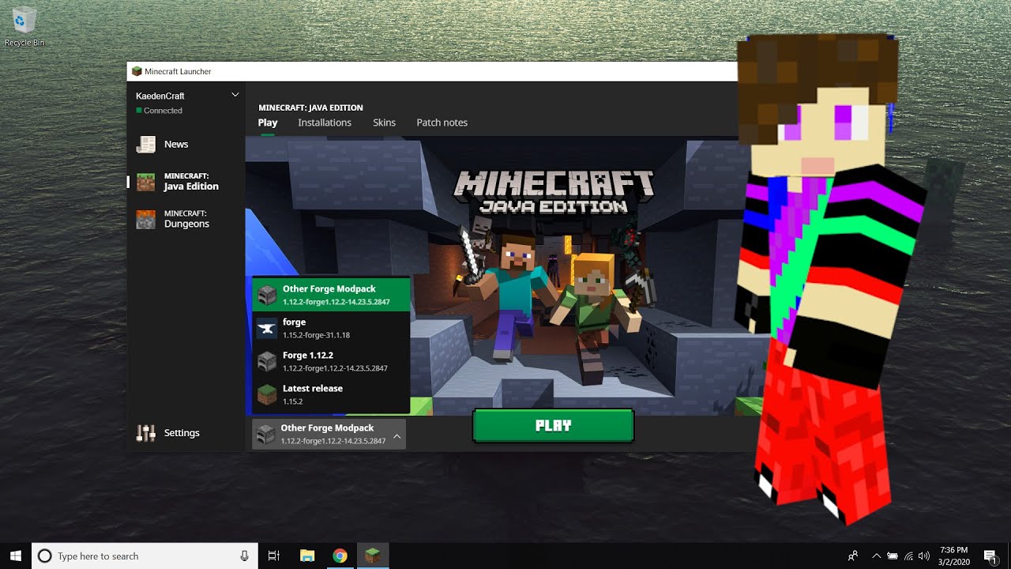The width and height of the screenshot is (1011, 569).
Task: Select the Minecraft Dungeons icon in sidebar
Action: [146, 219]
